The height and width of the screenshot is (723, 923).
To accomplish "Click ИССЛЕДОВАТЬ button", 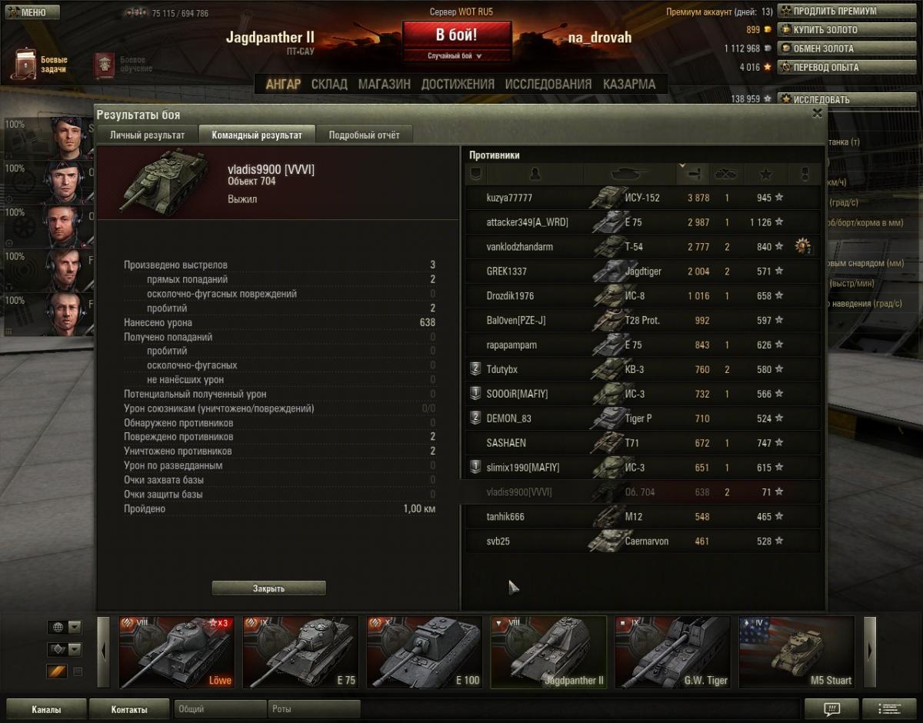I will click(x=848, y=99).
